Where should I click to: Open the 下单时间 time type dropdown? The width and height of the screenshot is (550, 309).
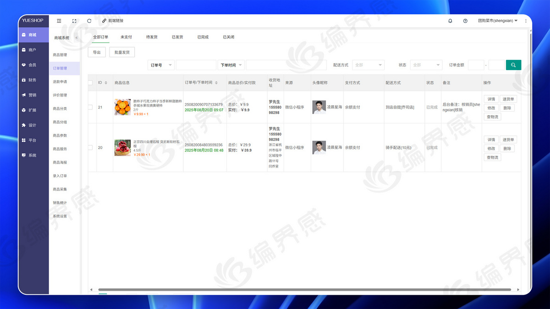pos(231,65)
